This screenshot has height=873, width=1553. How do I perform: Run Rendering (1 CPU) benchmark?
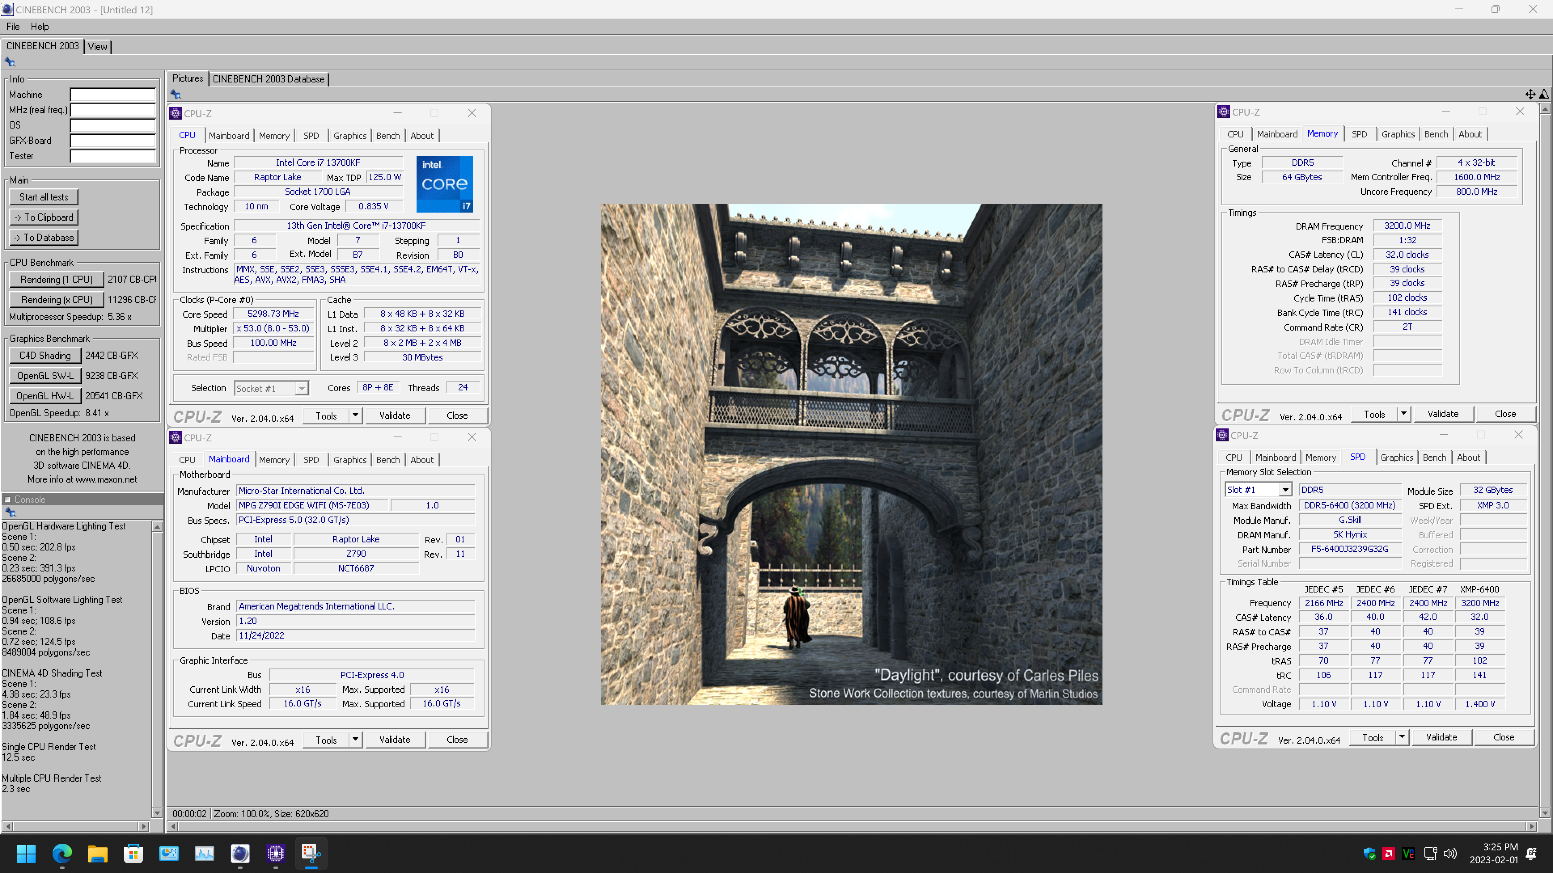57,280
